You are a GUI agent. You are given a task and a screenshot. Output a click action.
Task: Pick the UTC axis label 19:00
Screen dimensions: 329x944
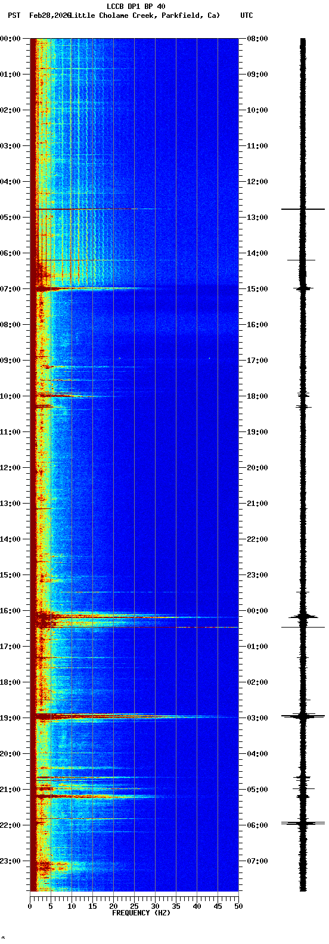click(x=257, y=432)
